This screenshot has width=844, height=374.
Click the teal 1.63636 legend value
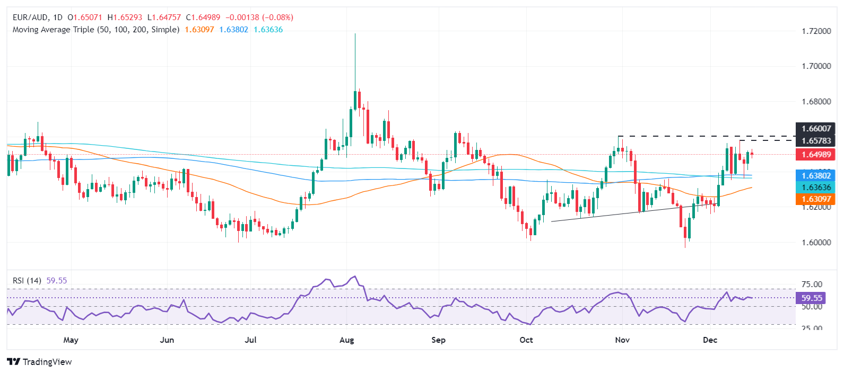click(268, 30)
